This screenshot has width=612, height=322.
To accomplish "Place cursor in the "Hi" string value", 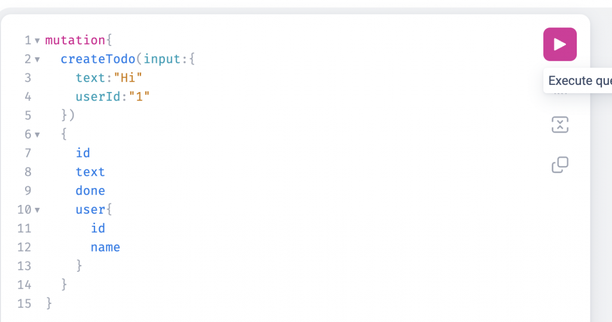I will (x=128, y=78).
